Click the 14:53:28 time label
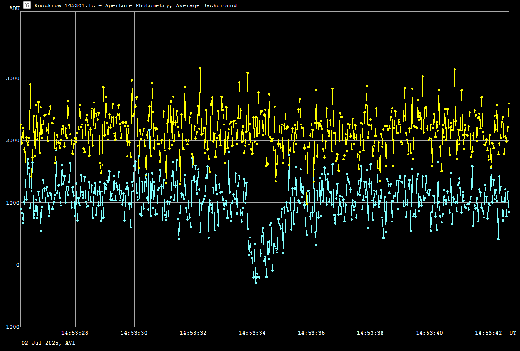Viewport: 520px width, 351px height. [x=75, y=333]
